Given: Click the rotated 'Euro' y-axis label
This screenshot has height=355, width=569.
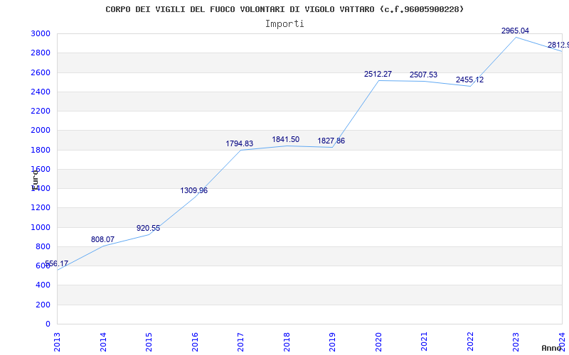Looking at the screenshot, I should click(35, 180).
